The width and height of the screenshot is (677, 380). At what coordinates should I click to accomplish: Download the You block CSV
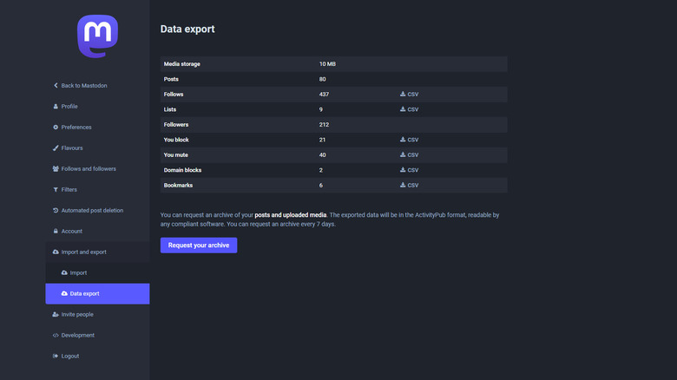pos(410,140)
